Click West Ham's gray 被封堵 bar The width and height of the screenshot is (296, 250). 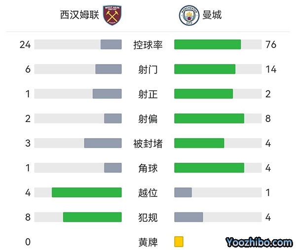pos(103,143)
